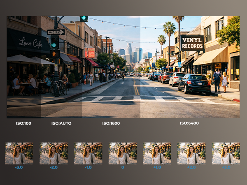Click the 0 exposure value text
247x185 pixels.
(123, 167)
